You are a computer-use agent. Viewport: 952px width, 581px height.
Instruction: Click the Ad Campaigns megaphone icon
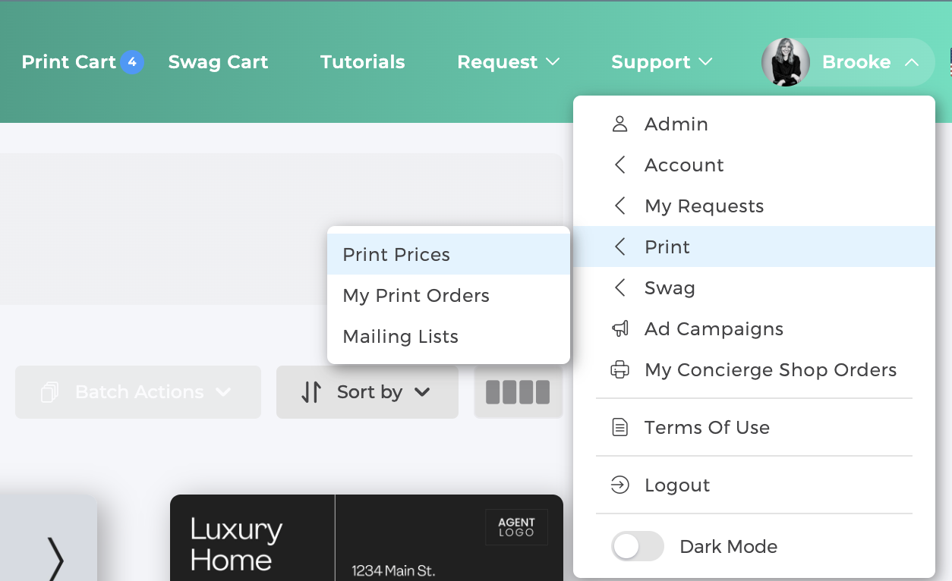tap(620, 329)
